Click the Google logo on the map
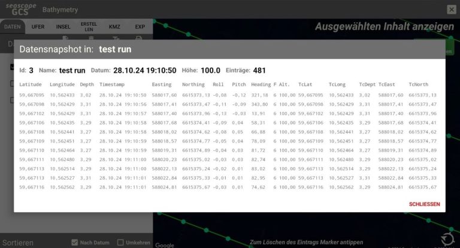 pos(165,245)
